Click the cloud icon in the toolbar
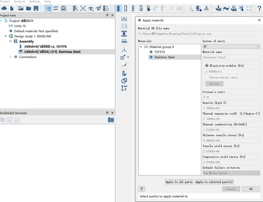263x202 pixels. click(4, 8)
